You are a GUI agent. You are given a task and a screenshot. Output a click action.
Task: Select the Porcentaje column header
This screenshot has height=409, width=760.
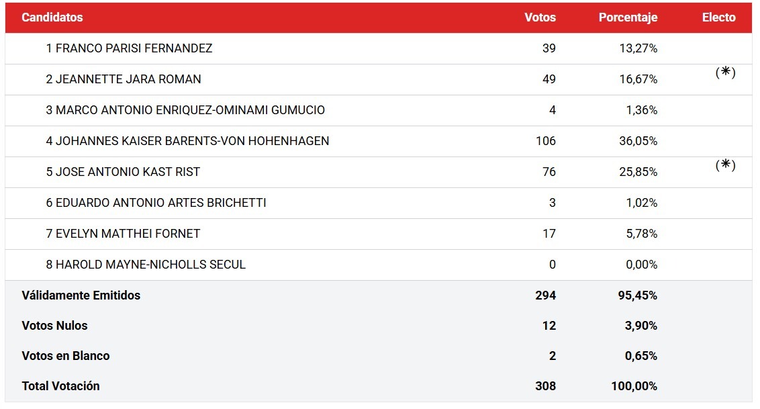pos(628,17)
